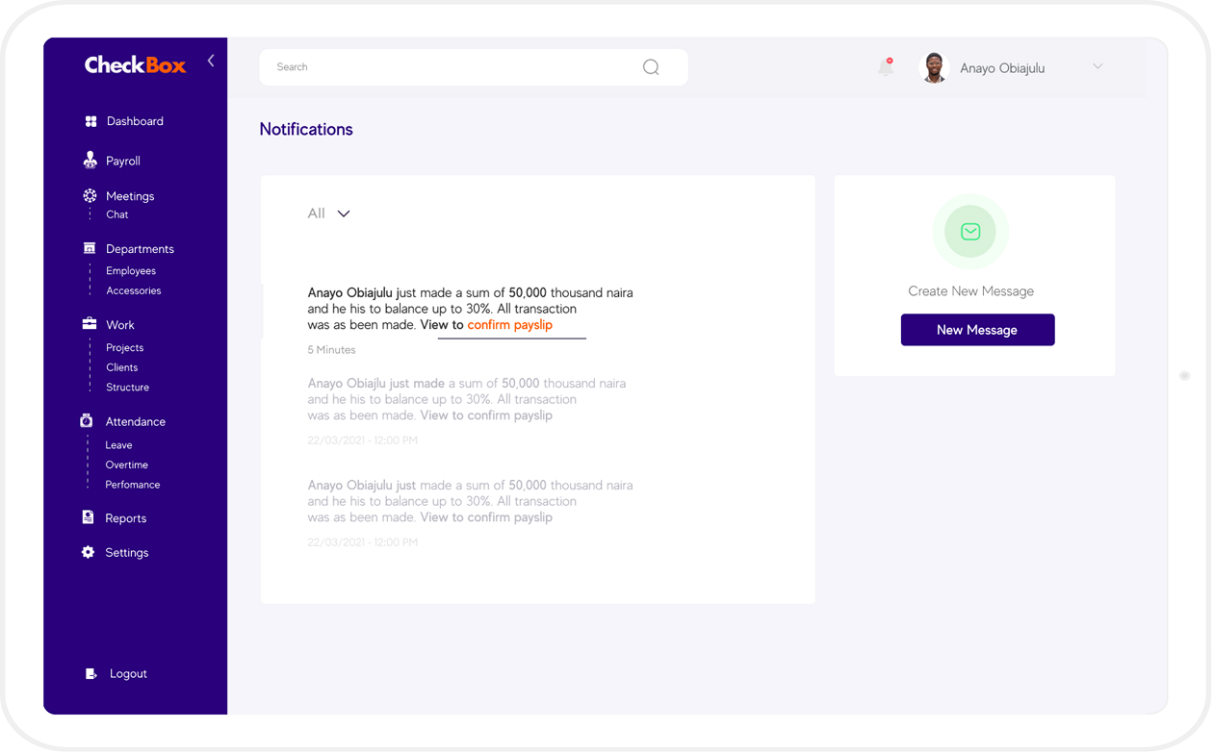Viewport: 1214px width, 754px height.
Task: Click the magnifier icon in search bar
Action: click(651, 67)
